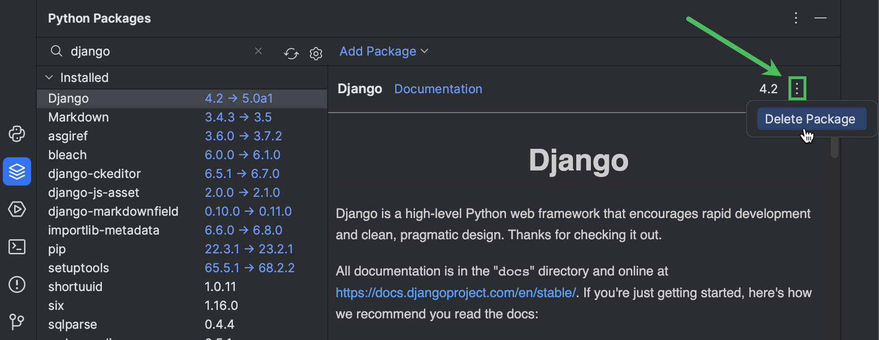Upgrade bleach via 6.0.0 → 6.1.0 link
This screenshot has height=340, width=879.
coord(242,155)
